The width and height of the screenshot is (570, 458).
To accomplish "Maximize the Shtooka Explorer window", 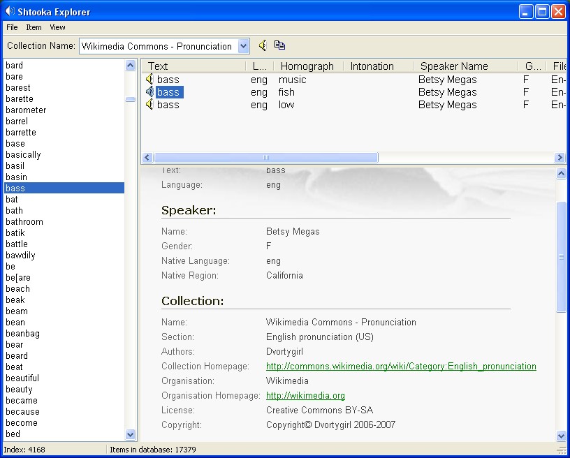I will 542,12.
